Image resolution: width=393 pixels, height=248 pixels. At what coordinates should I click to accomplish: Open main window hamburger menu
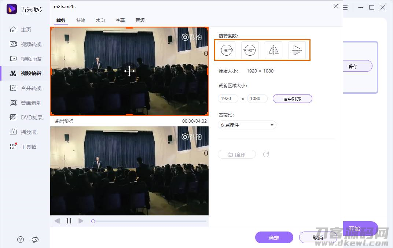point(345,8)
